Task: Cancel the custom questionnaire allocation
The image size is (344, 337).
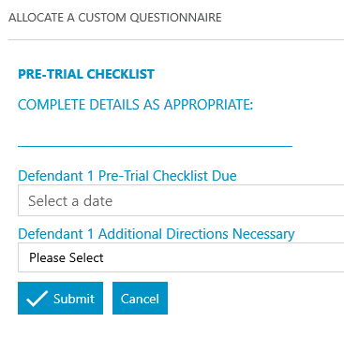Action: coord(140,298)
